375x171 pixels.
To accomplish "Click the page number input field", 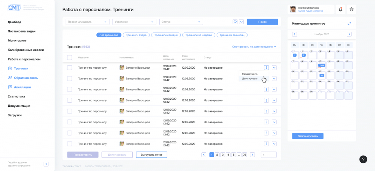I will coord(268,155).
